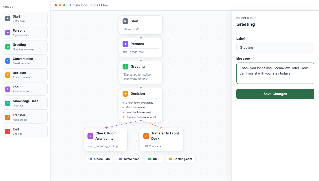Viewport: 319px width, 181px height.
Task: Select the Decision node on the canvas
Action: point(141,105)
